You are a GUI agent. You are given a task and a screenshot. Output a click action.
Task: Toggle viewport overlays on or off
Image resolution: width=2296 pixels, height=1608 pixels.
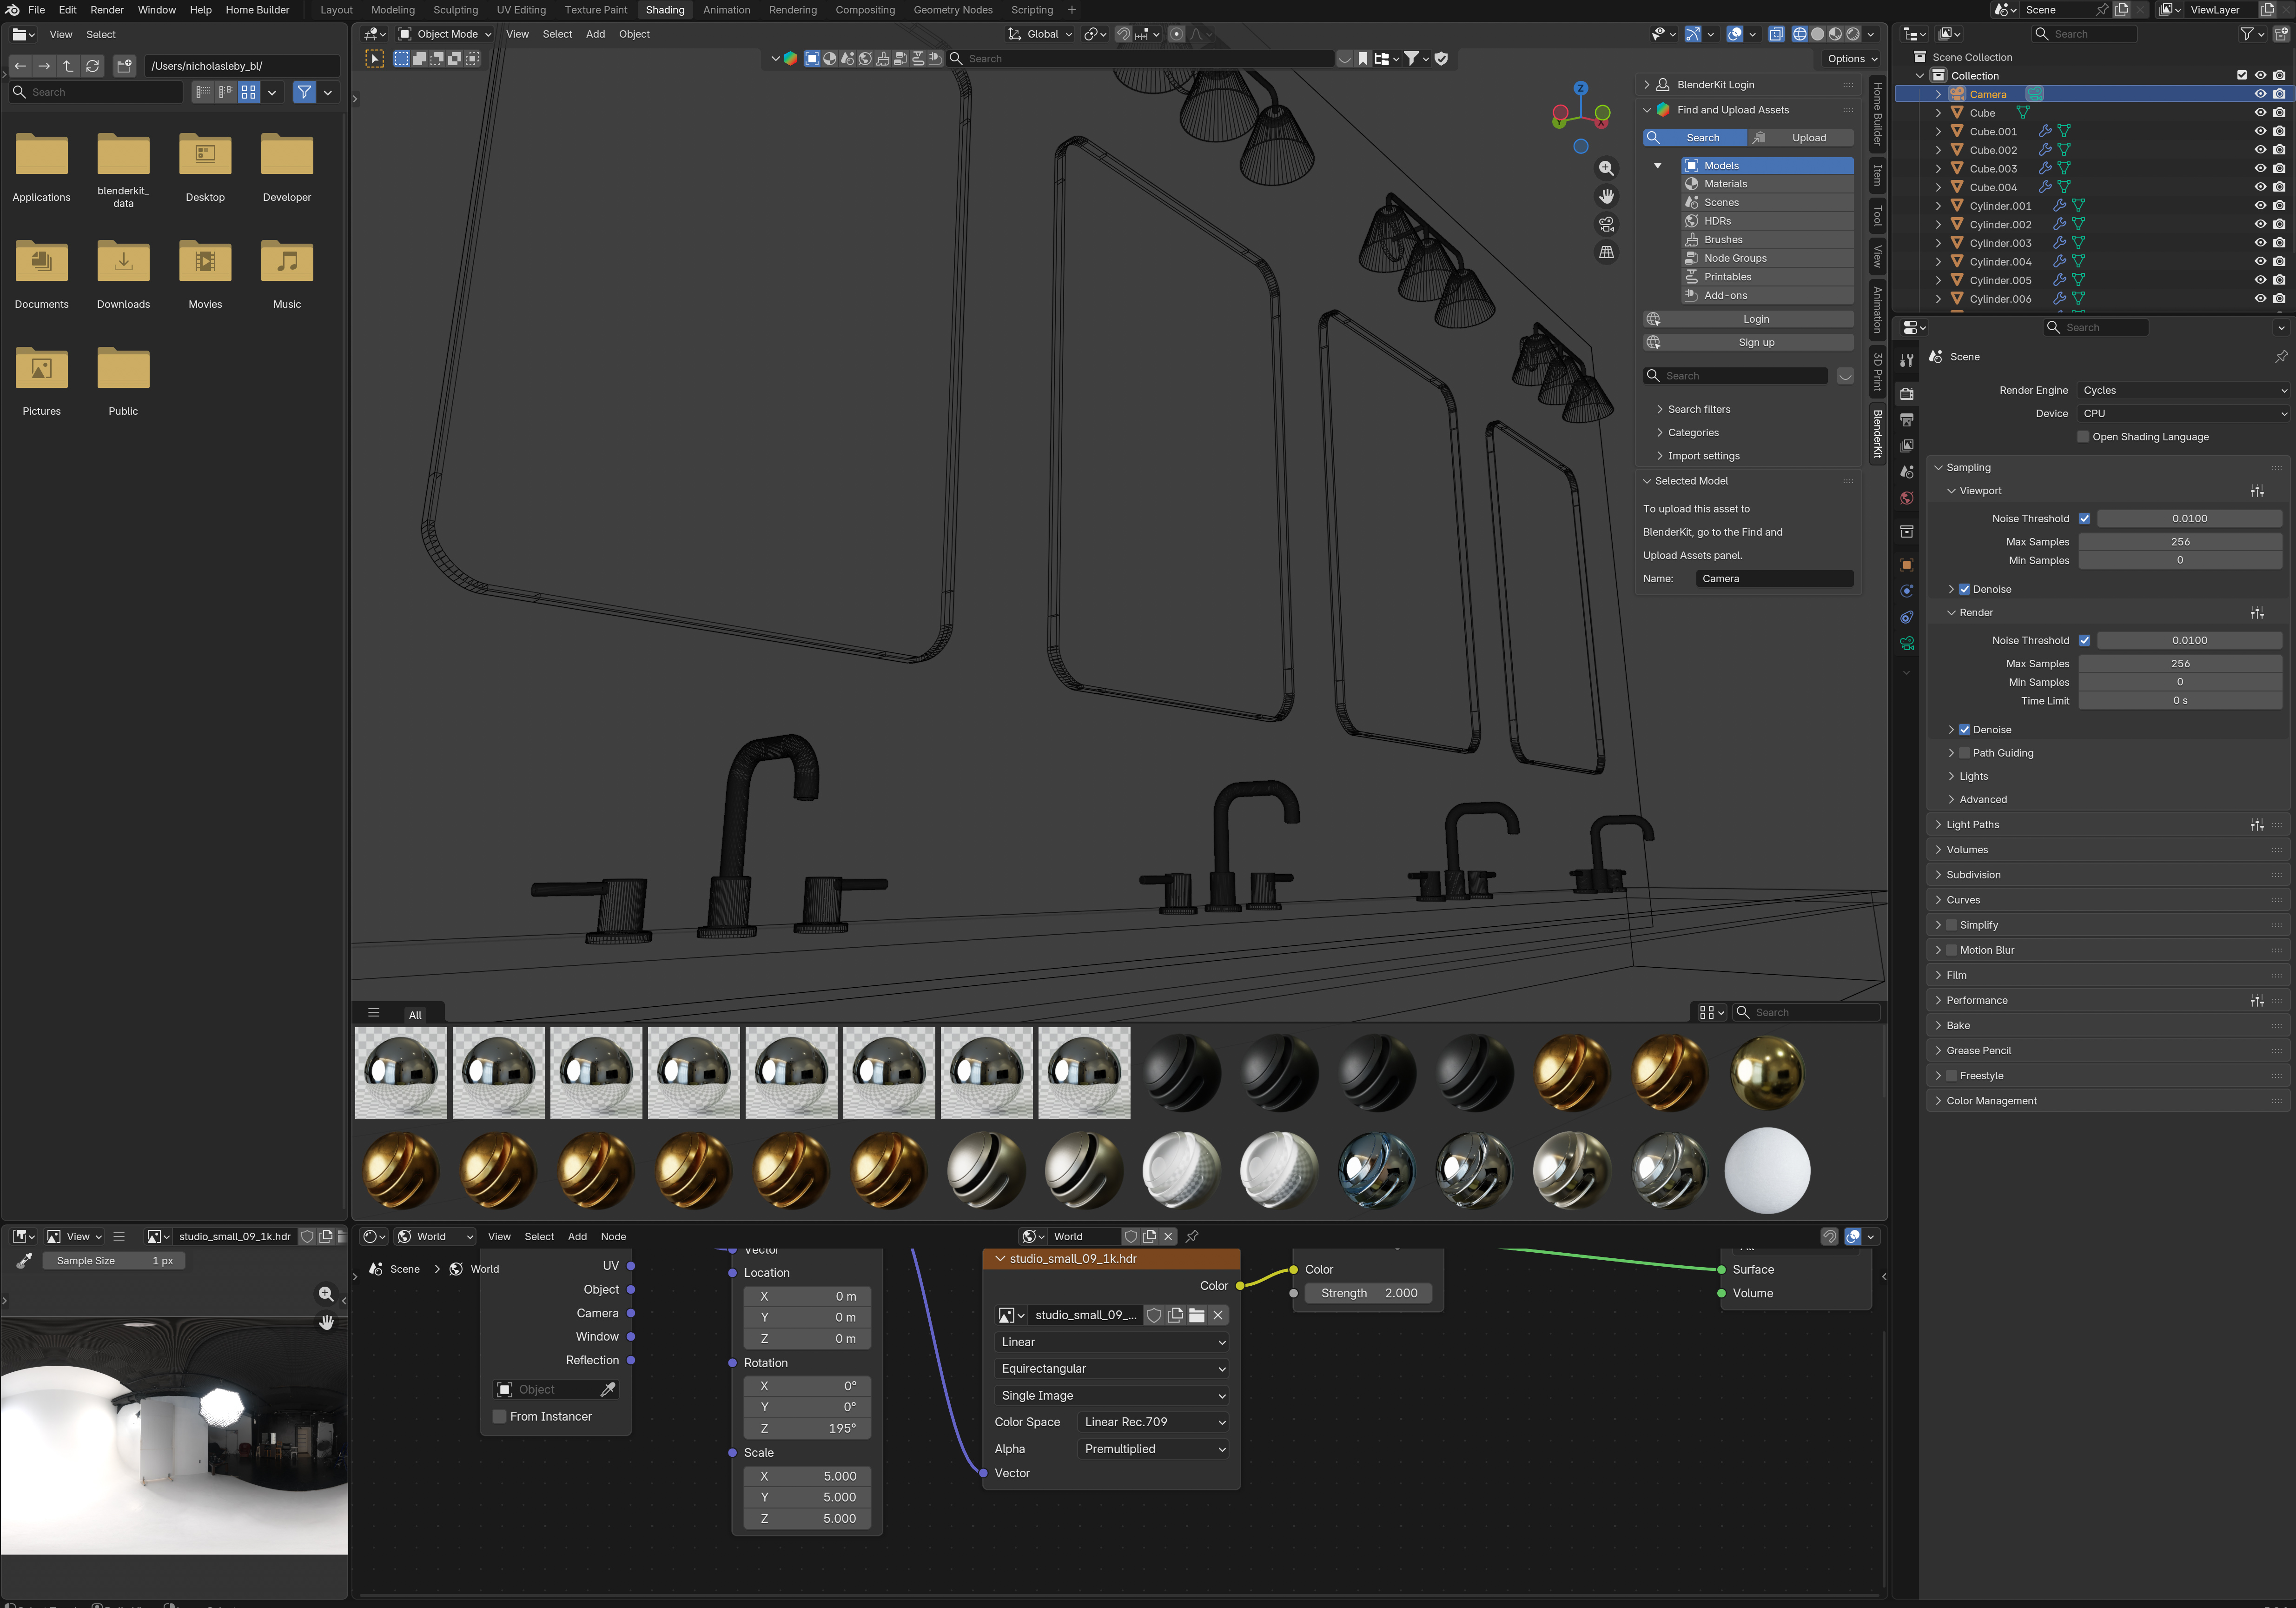pos(1735,34)
